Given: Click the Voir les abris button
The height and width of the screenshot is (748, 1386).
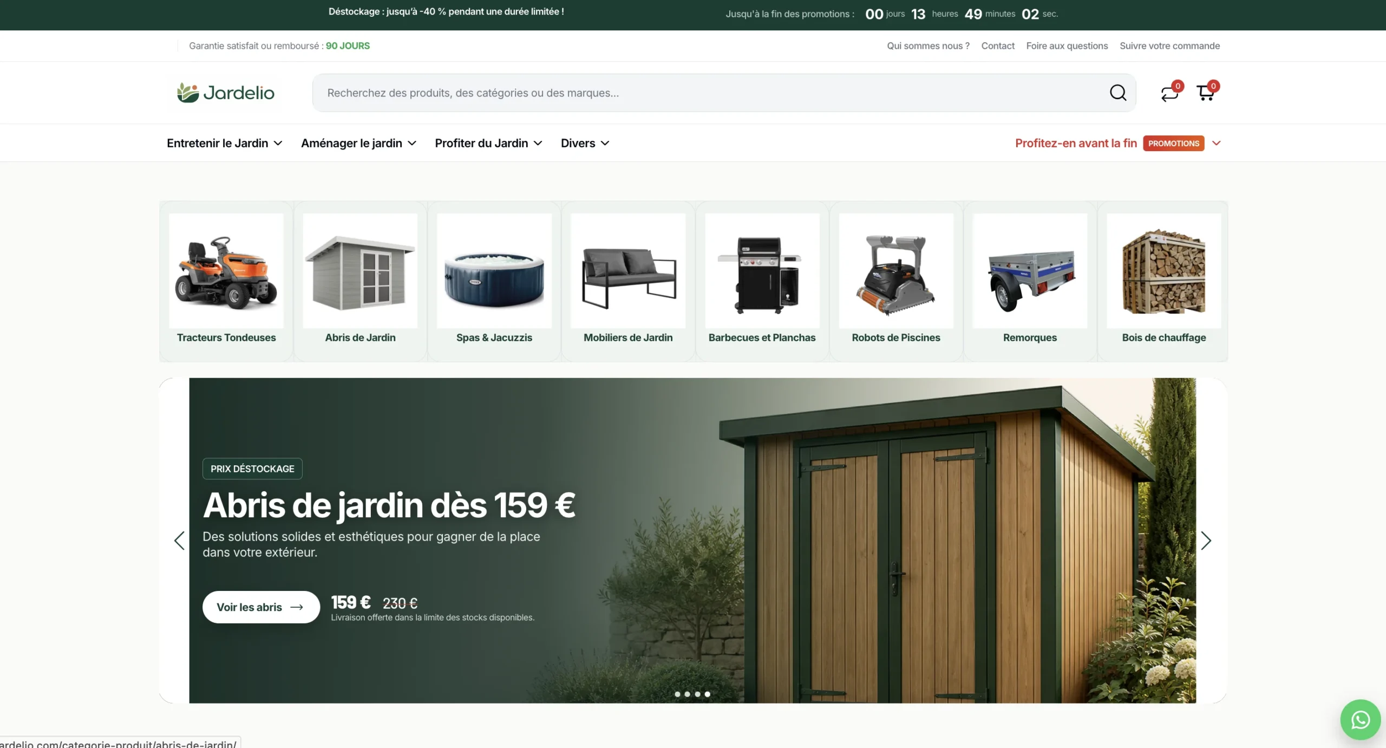Looking at the screenshot, I should point(261,607).
